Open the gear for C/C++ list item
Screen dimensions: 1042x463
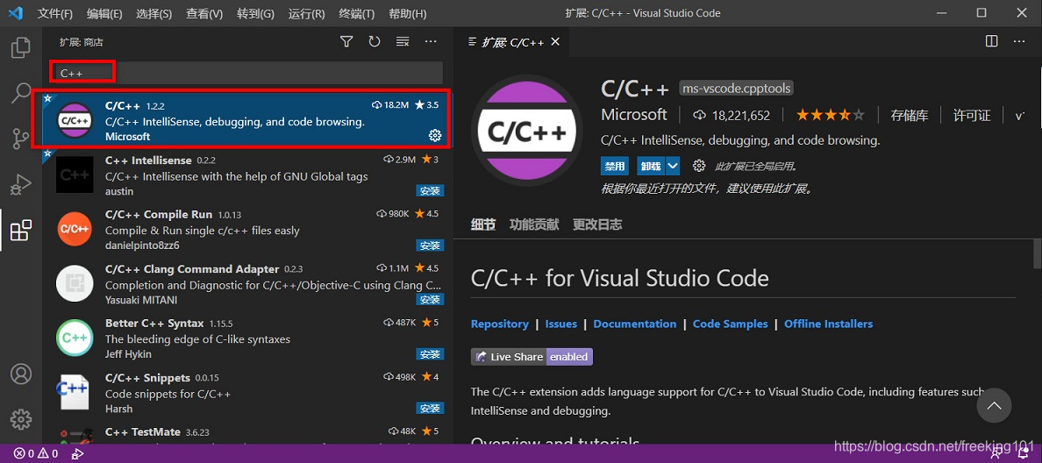point(435,136)
